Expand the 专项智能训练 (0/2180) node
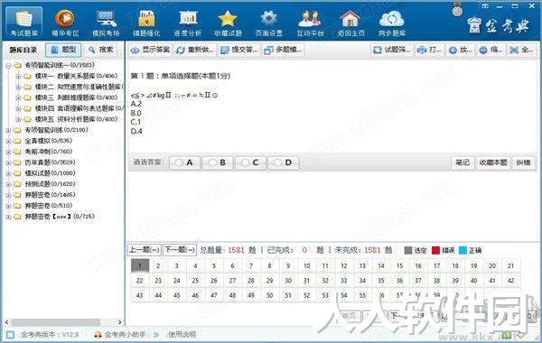This screenshot has height=343, width=542. coord(8,130)
